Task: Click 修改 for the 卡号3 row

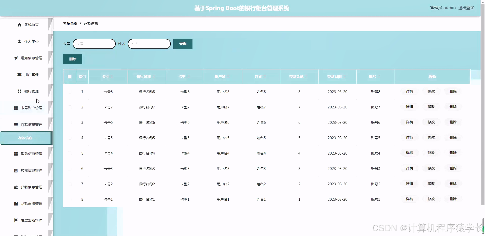Action: 431,168
